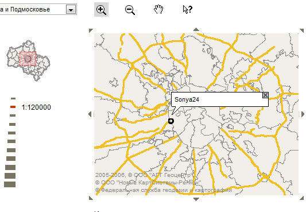Pan map toward bottom-right corner arrow
The width and height of the screenshot is (306, 212).
tap(302, 198)
